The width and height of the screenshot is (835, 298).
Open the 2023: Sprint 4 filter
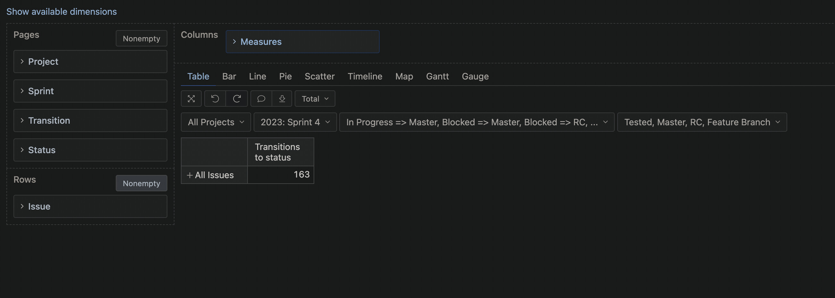pos(295,122)
